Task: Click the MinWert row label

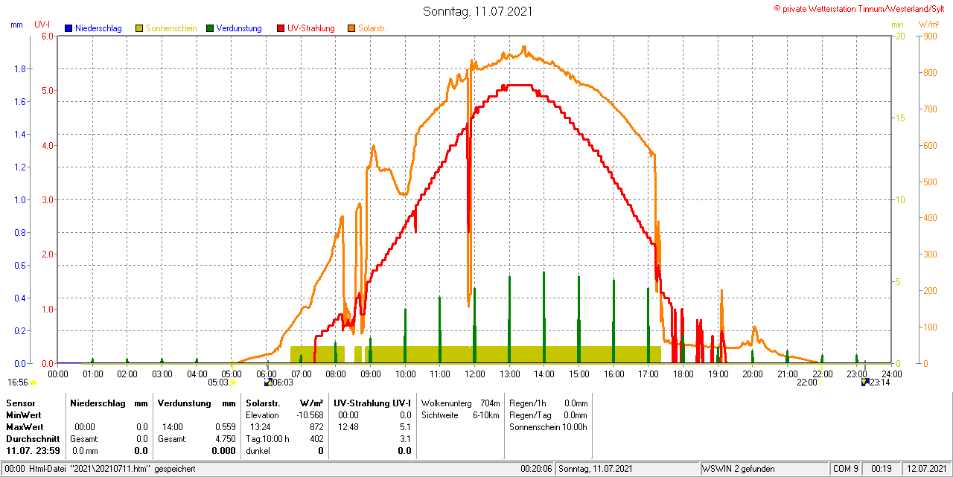Action: 24,414
